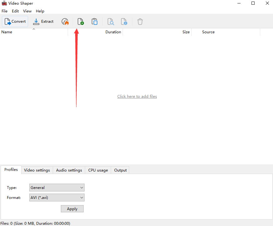Select the CPU usage tab
Viewport: 273px width, 226px height.
coord(98,170)
